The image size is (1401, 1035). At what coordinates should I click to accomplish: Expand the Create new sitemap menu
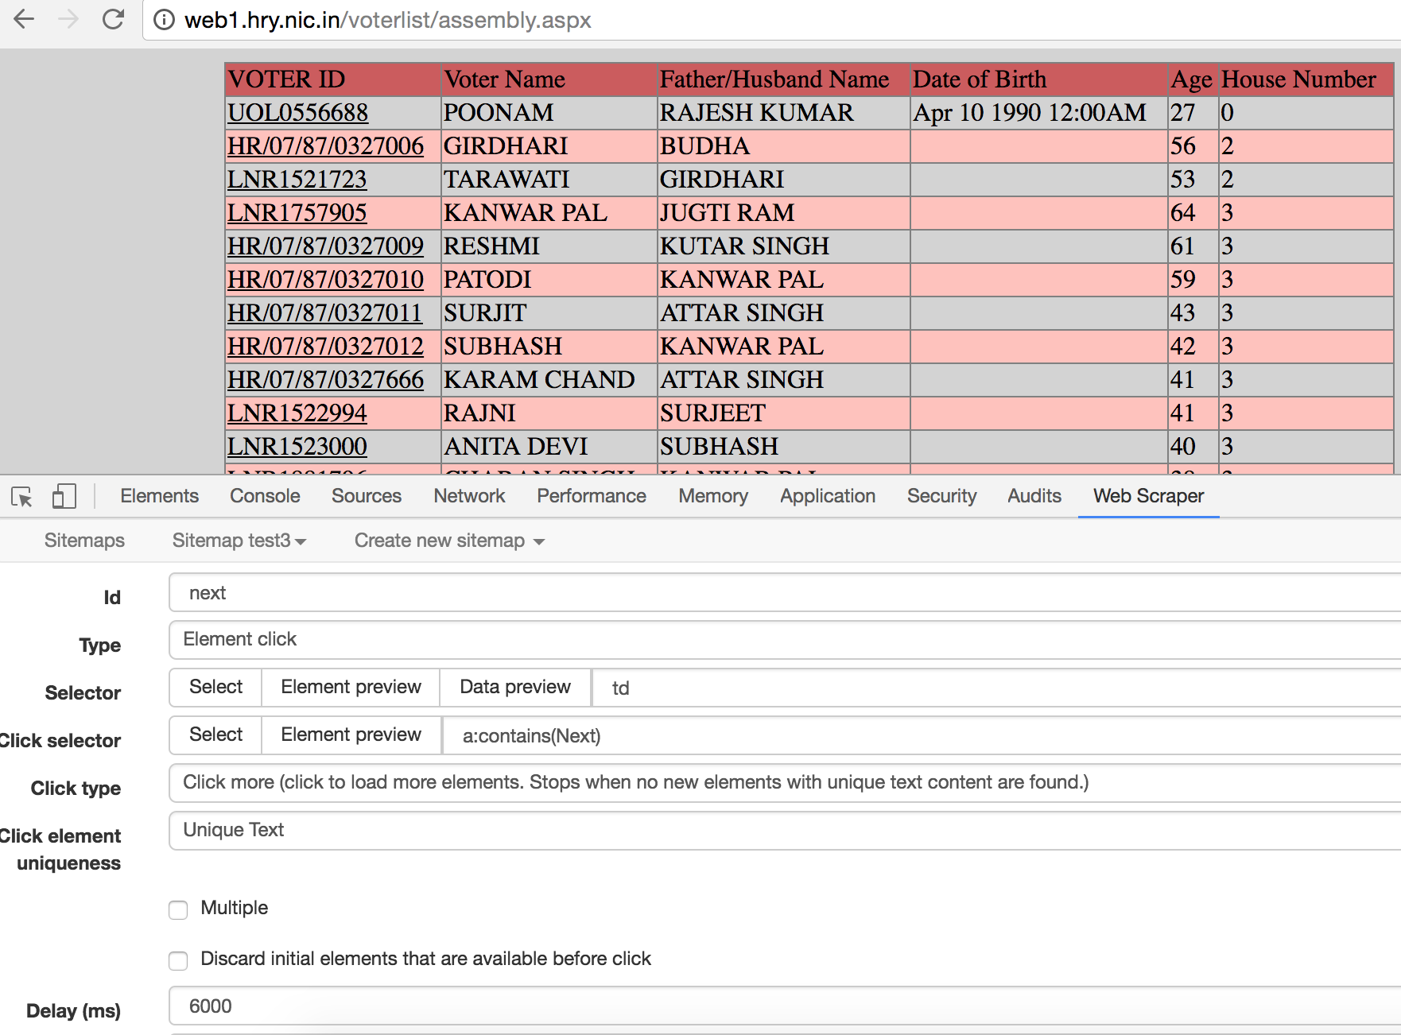click(x=449, y=541)
